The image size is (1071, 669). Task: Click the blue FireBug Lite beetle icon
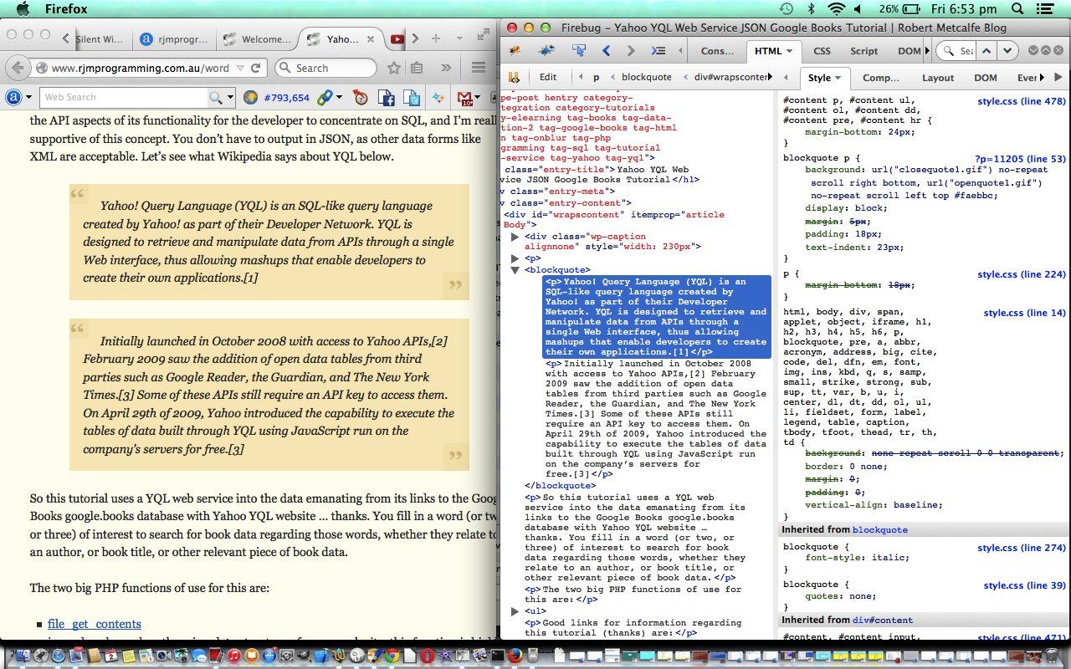(546, 51)
